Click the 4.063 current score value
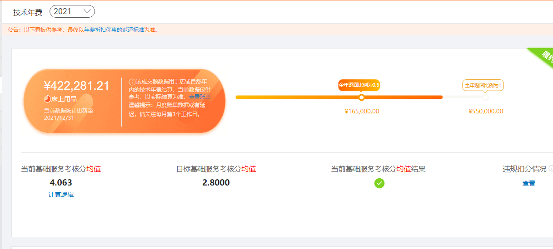553x249 pixels. coord(61,183)
